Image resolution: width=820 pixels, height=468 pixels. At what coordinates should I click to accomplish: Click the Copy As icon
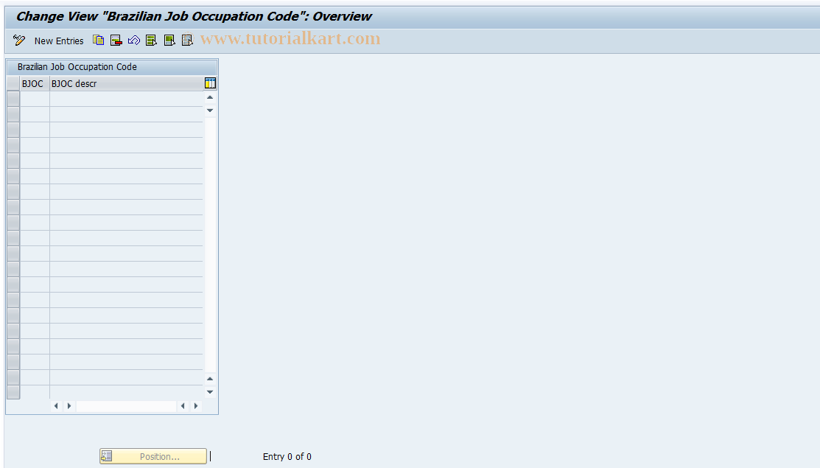98,41
